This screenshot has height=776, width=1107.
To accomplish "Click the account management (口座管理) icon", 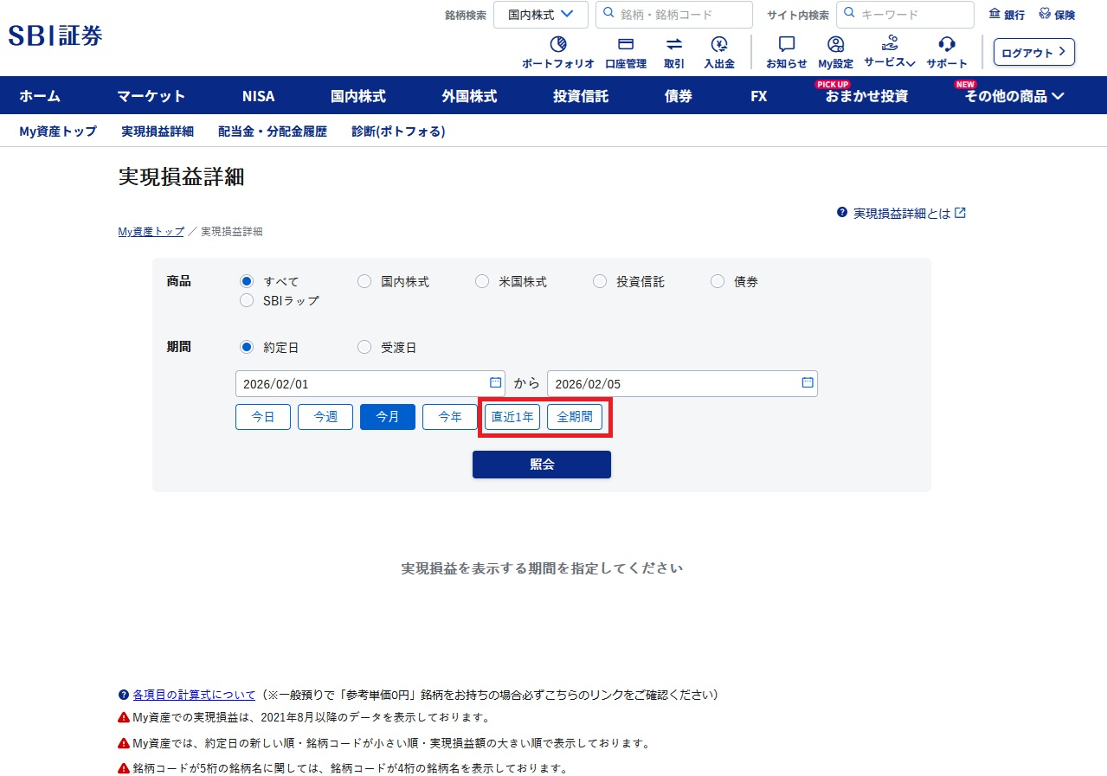I will pos(625,45).
